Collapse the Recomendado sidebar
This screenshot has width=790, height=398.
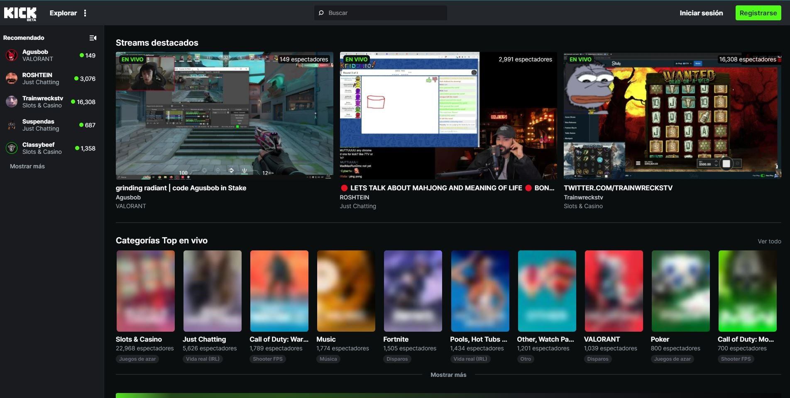[93, 38]
